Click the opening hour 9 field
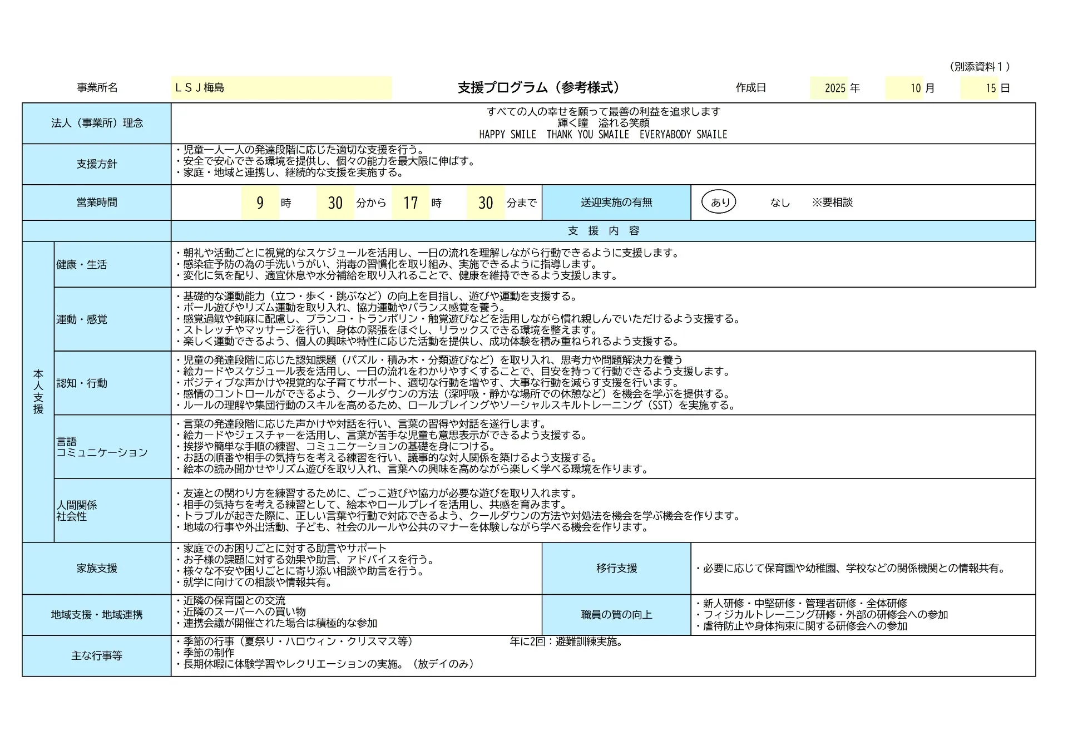Viewport: 1068px width, 755px height. [260, 203]
